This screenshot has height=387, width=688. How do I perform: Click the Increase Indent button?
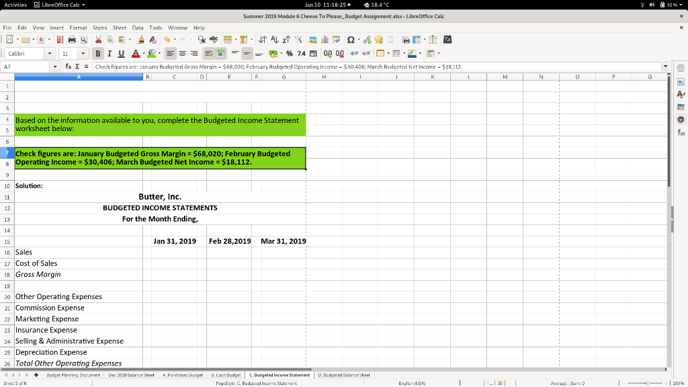(x=354, y=54)
